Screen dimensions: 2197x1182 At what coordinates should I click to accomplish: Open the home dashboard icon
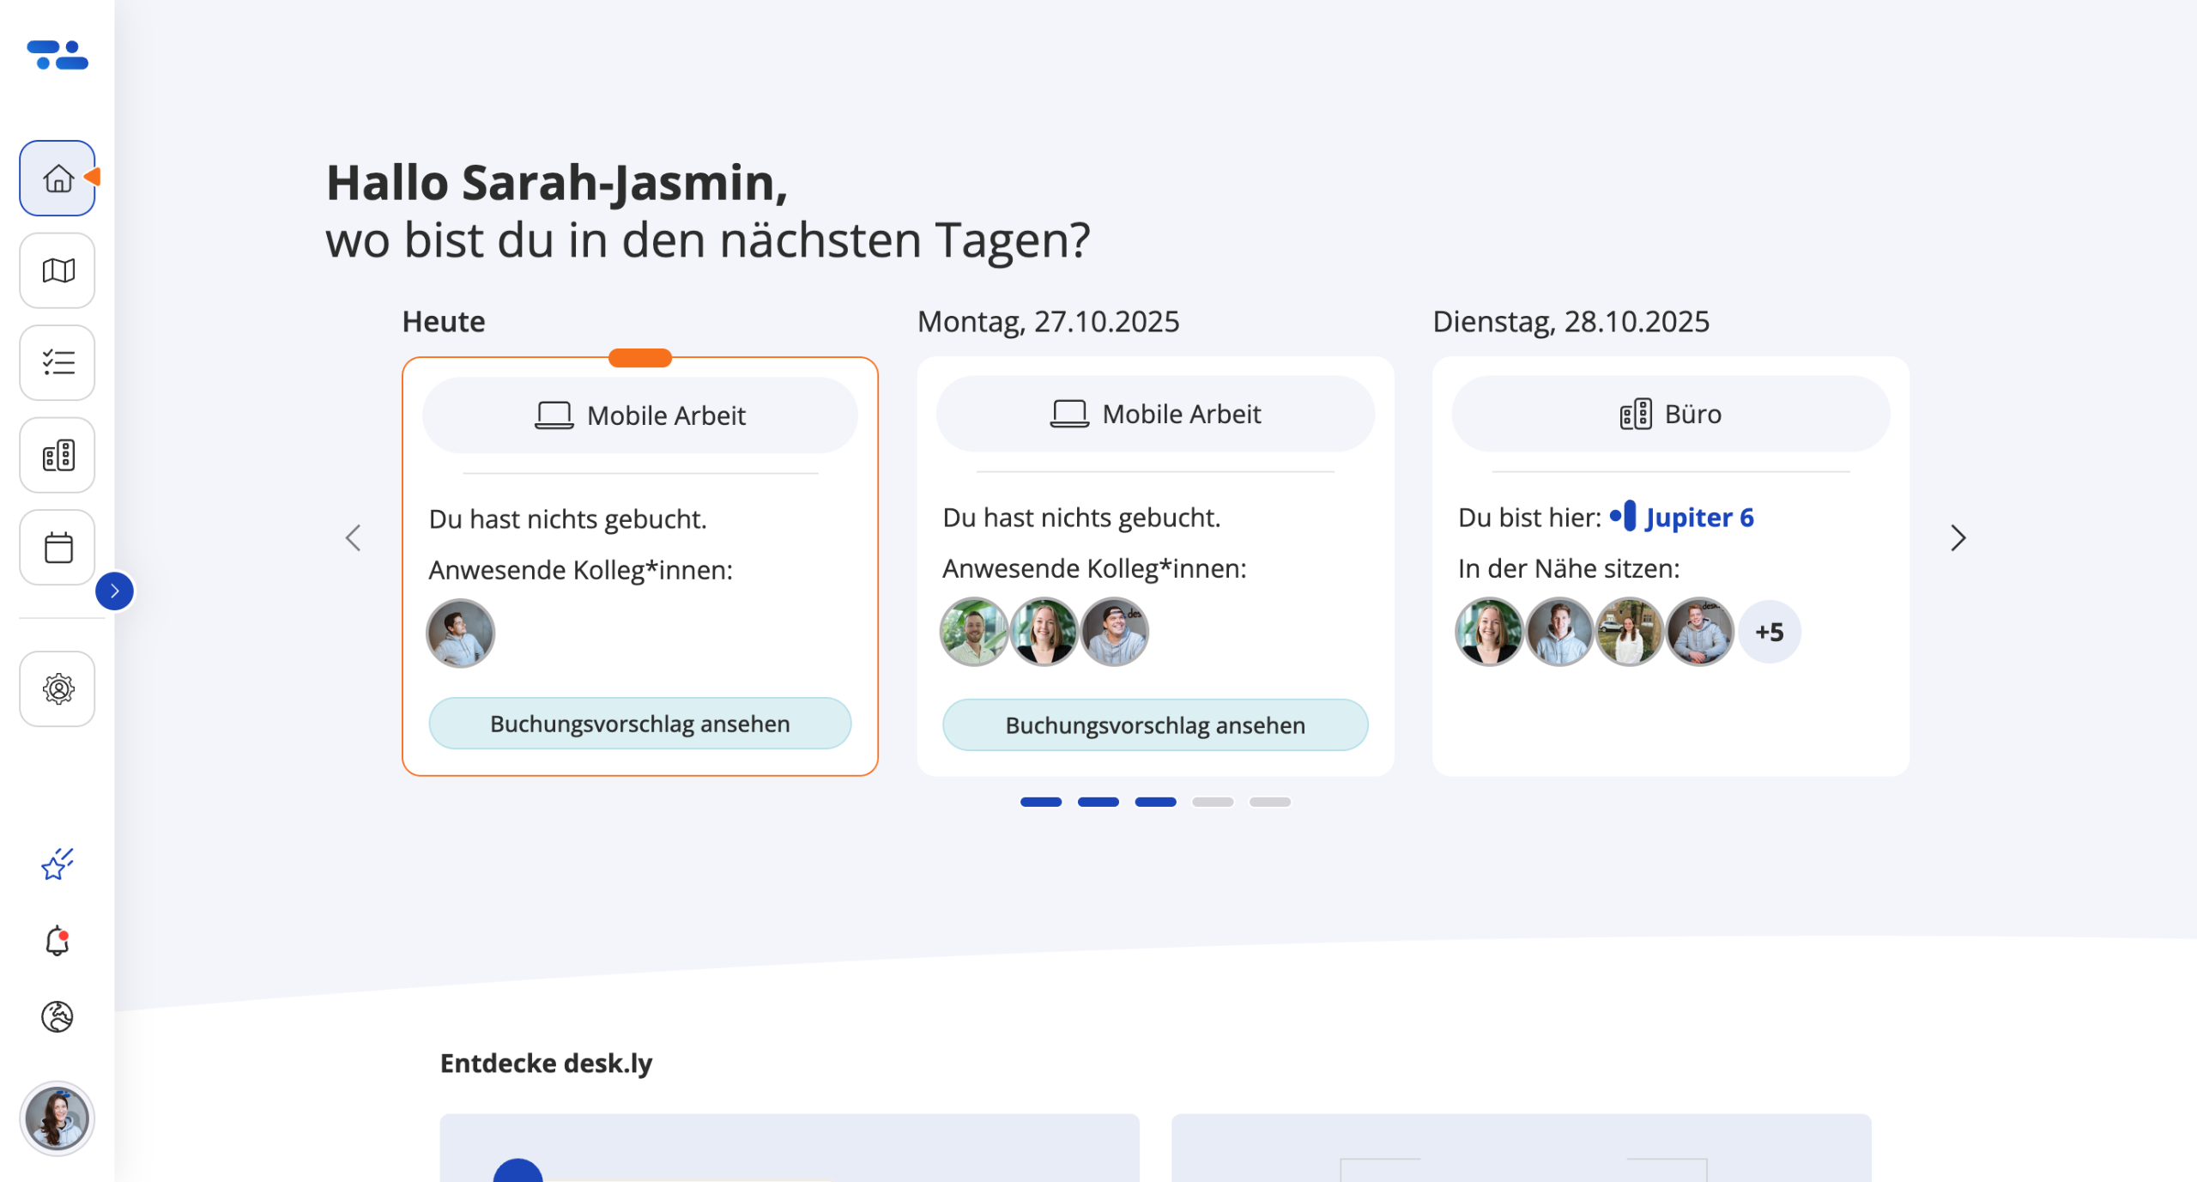coord(57,178)
